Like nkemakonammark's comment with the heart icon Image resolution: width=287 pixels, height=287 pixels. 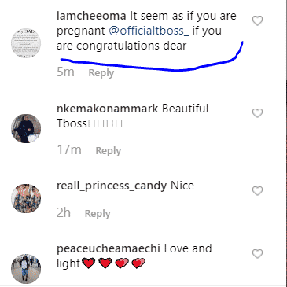(257, 113)
